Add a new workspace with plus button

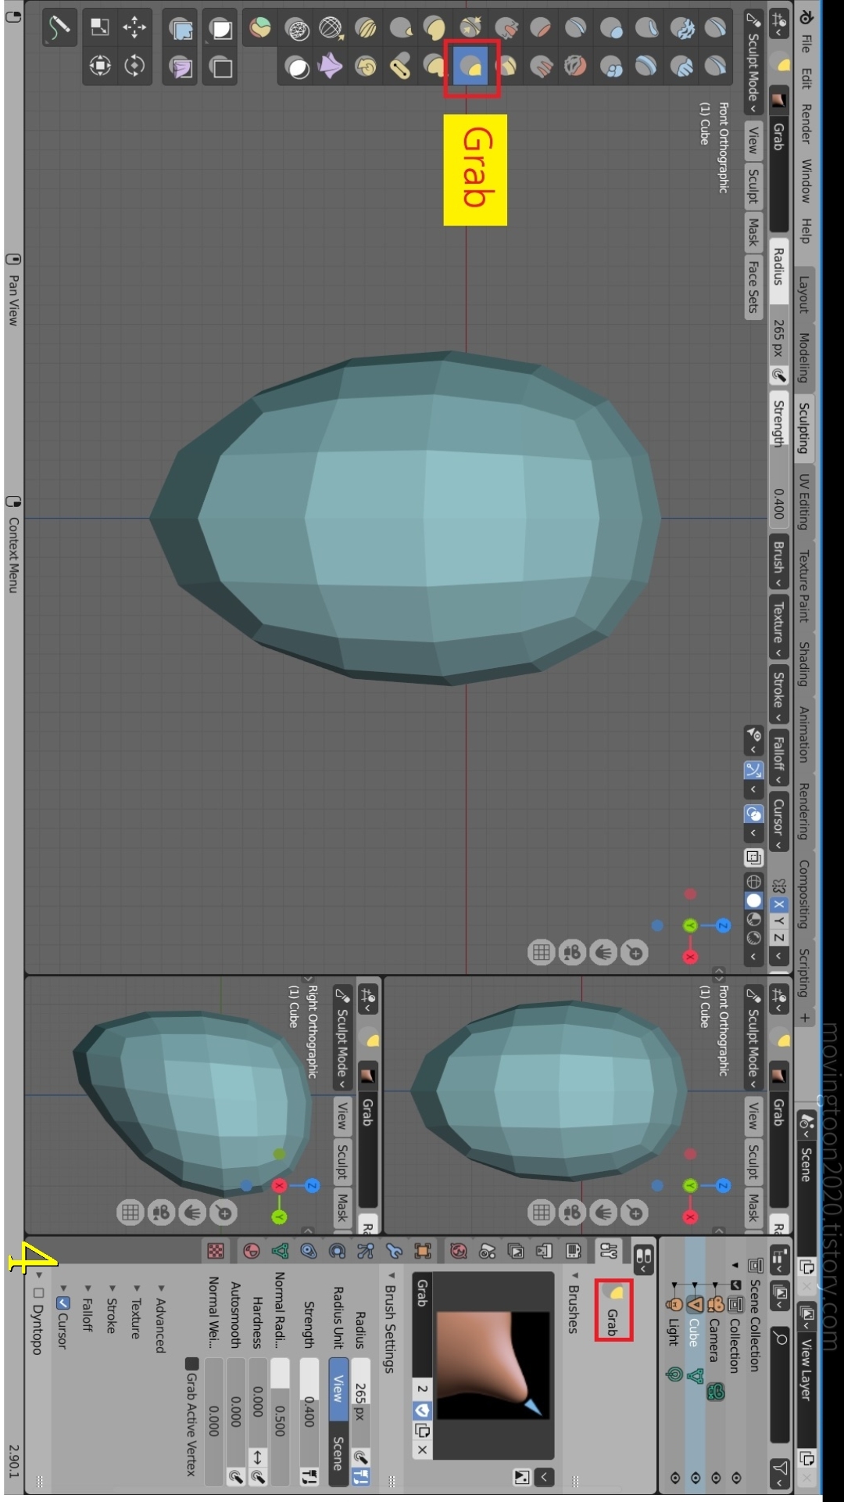[x=804, y=1018]
